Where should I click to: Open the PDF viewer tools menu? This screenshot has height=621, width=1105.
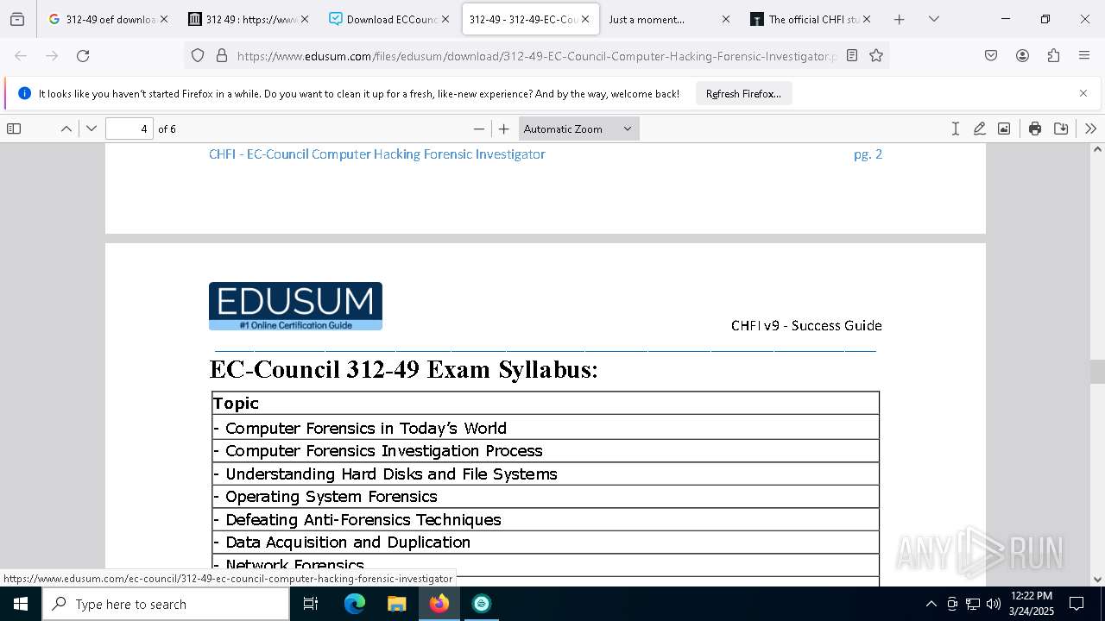coord(1090,129)
